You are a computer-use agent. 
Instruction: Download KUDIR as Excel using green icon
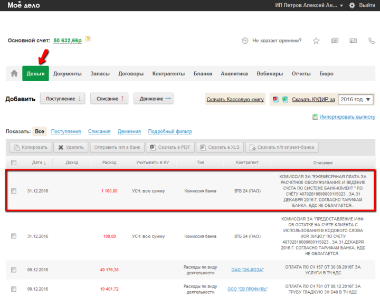tap(284, 99)
